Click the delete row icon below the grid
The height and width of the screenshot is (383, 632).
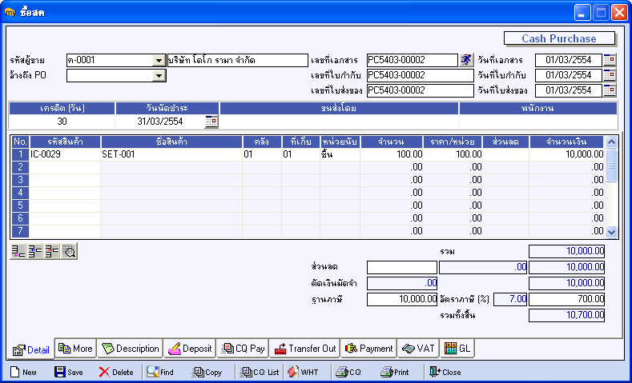pos(52,251)
